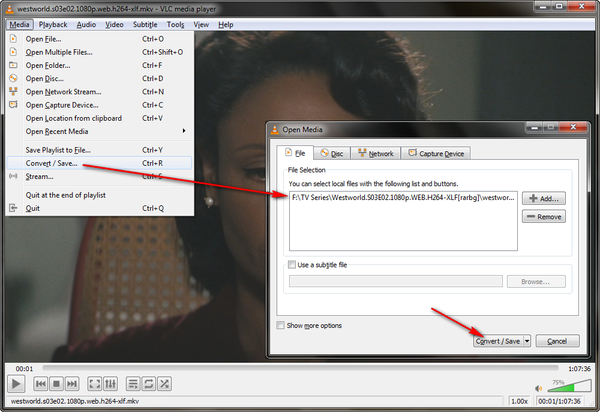Click the 1.00x playback speed indicator
600x412 pixels.
pos(519,401)
